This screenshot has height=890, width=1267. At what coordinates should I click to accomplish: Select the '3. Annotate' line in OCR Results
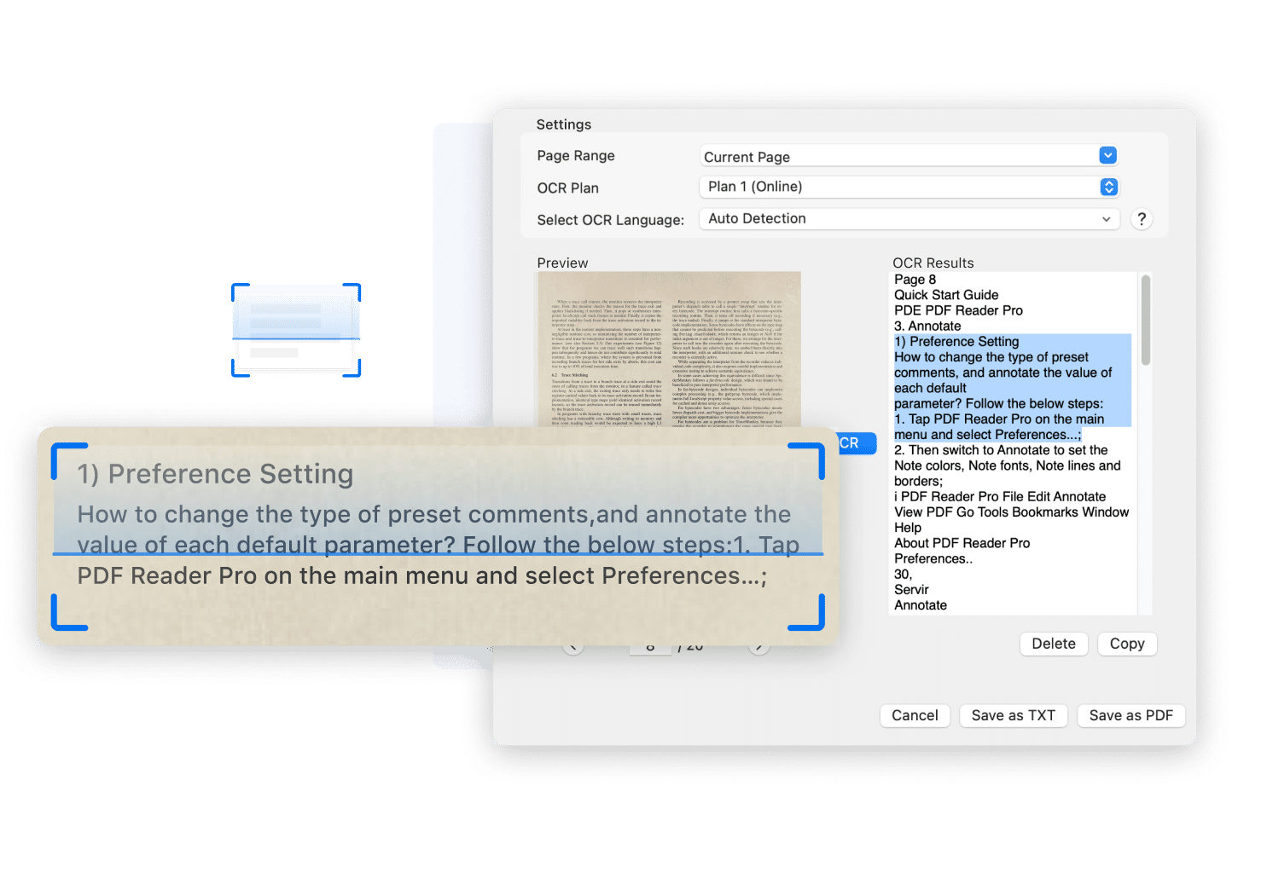click(x=927, y=326)
